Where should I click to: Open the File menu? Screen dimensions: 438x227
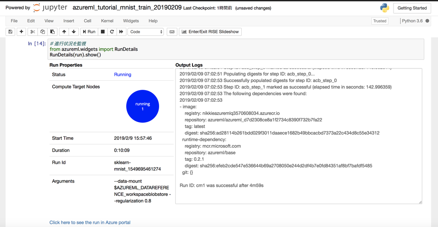point(14,21)
